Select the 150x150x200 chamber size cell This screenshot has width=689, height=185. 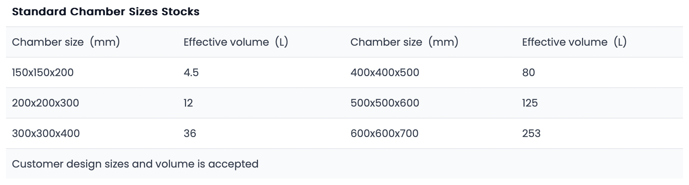point(43,72)
